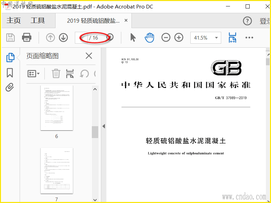Click thumbnail panel scroll down arrow

[x=95, y=200]
